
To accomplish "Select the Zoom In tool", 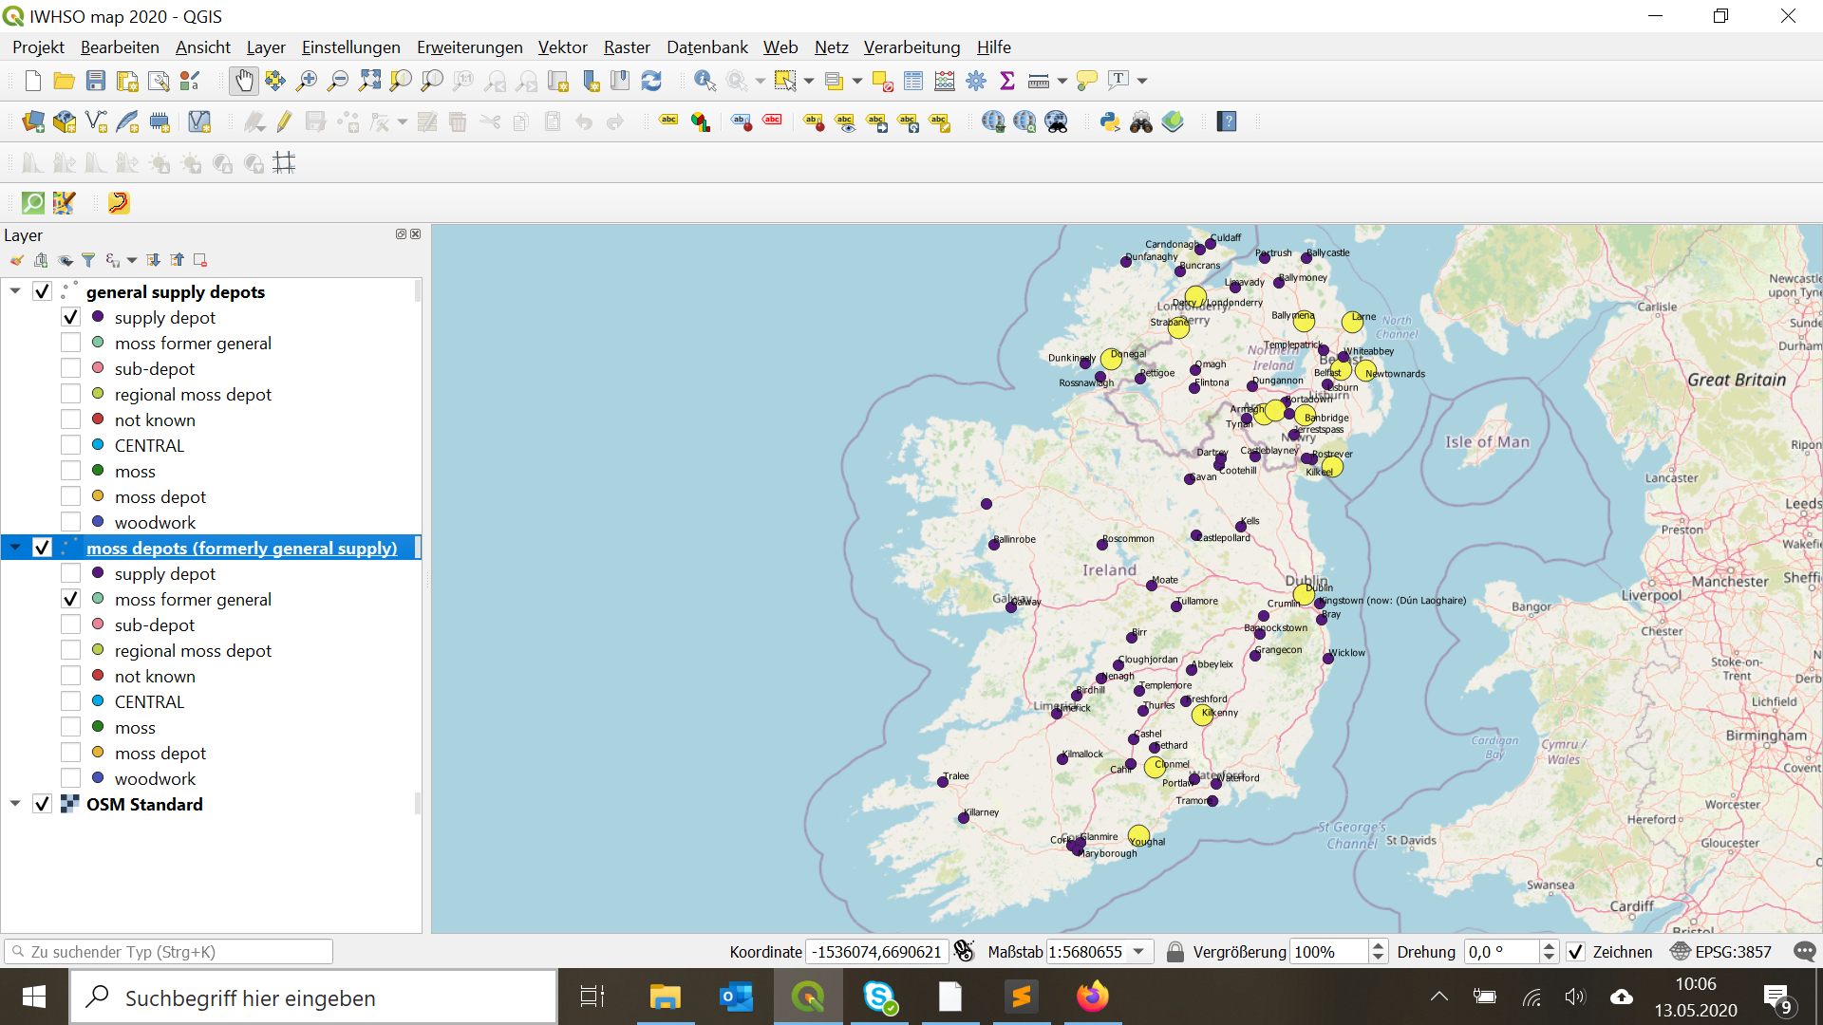I will tap(306, 81).
